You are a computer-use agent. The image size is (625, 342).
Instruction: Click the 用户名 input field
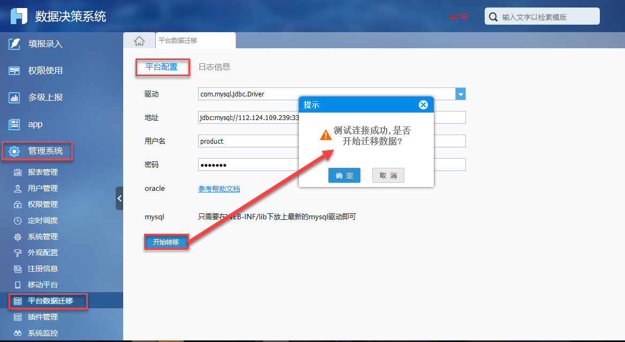point(332,142)
